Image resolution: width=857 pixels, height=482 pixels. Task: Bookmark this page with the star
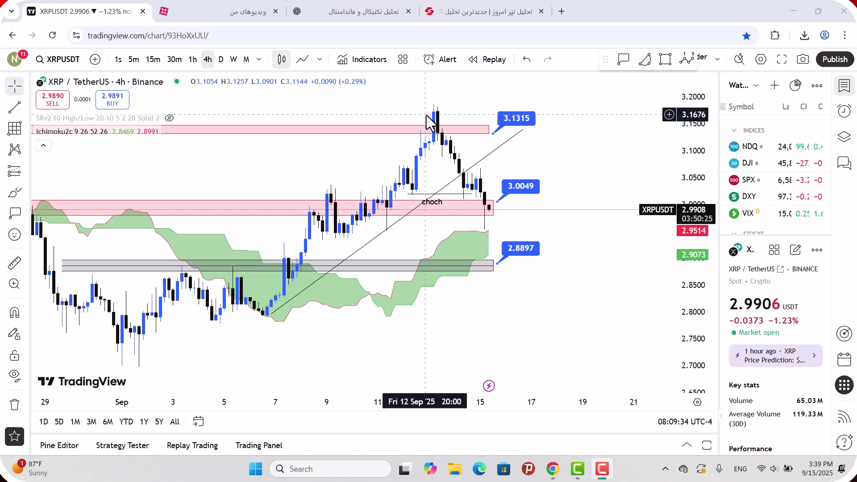(x=746, y=36)
